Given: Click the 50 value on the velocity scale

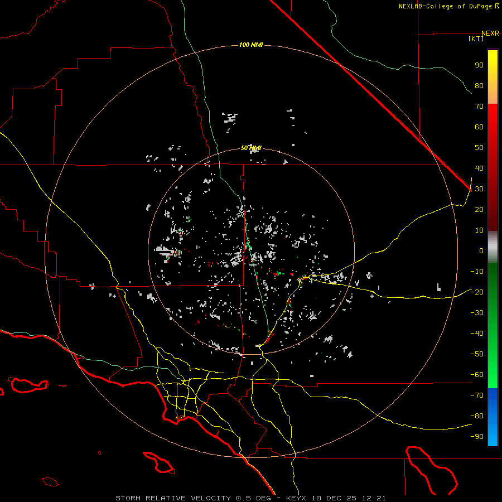Looking at the screenshot, I should pyautogui.click(x=479, y=148).
